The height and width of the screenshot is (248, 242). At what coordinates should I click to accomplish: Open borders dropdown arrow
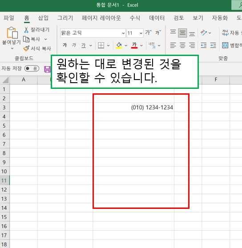pyautogui.click(x=109, y=45)
